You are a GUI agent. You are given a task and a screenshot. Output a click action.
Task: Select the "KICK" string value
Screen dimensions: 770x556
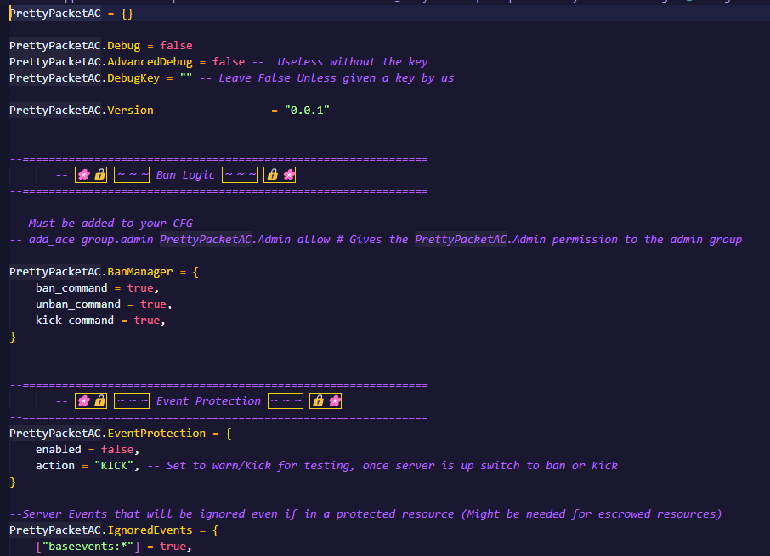click(114, 466)
